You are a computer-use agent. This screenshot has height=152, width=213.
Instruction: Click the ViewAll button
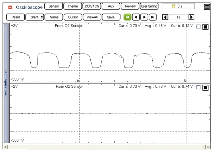pos(92,17)
